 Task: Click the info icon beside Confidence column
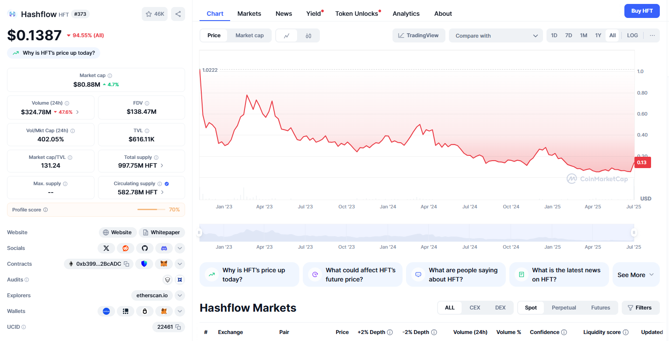(x=564, y=332)
